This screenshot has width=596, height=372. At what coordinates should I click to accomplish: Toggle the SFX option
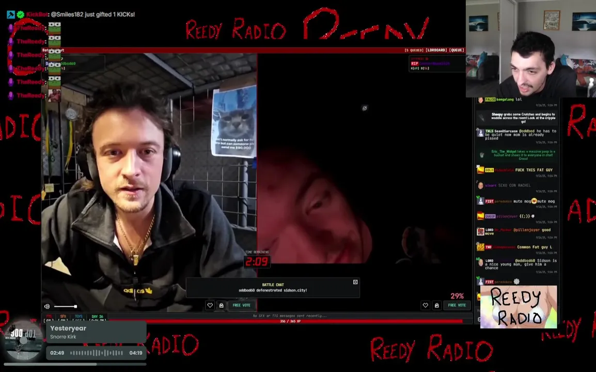pyautogui.click(x=63, y=318)
